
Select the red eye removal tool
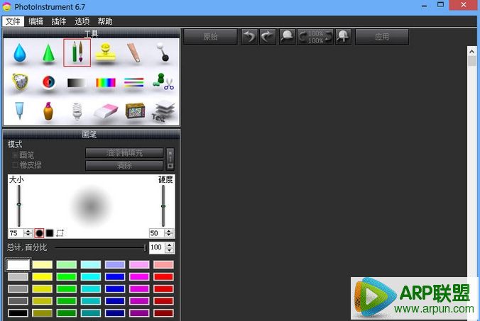pyautogui.click(x=48, y=82)
